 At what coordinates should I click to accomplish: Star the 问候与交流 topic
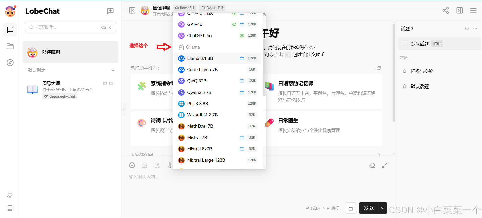(x=405, y=71)
